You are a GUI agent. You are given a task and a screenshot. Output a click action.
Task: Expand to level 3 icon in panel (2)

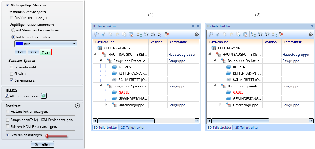click(267, 34)
